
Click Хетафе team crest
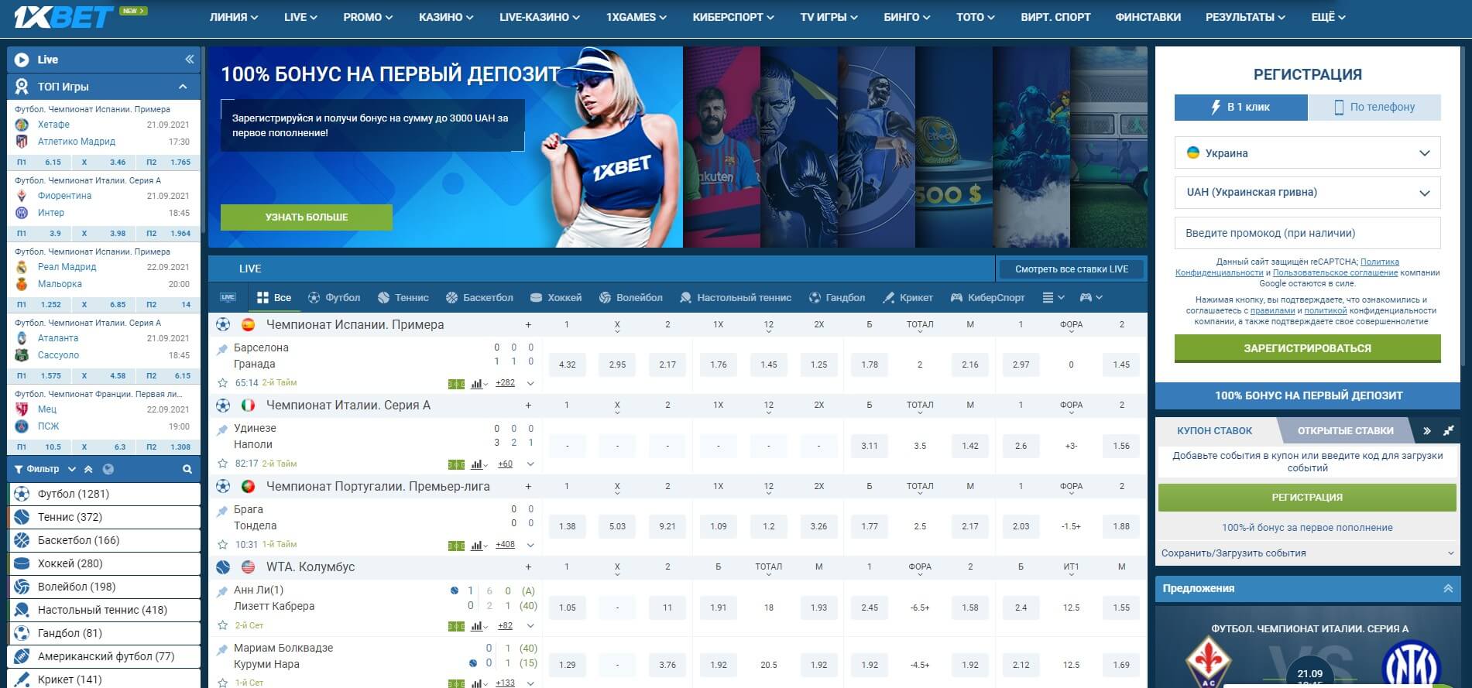pyautogui.click(x=22, y=125)
